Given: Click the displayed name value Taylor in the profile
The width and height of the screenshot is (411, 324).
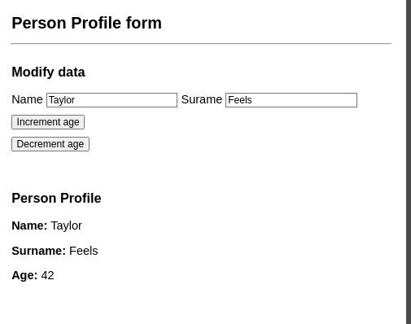Looking at the screenshot, I should pyautogui.click(x=67, y=226).
